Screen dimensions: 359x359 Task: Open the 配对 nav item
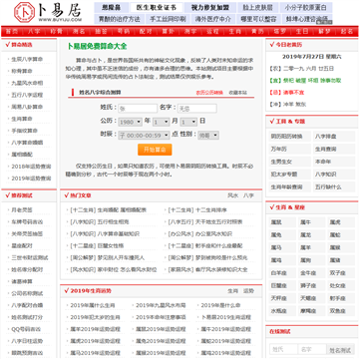coord(146,32)
